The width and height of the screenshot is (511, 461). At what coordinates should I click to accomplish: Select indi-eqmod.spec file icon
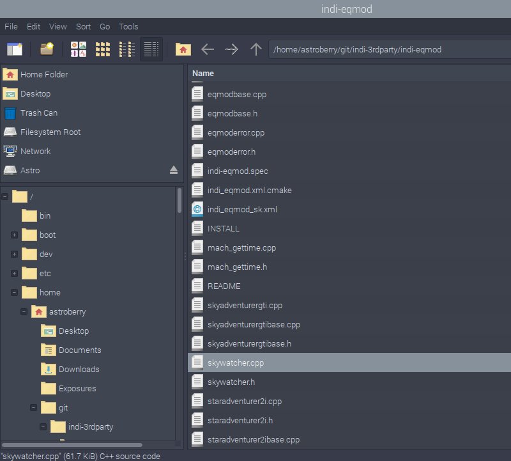pyautogui.click(x=197, y=171)
